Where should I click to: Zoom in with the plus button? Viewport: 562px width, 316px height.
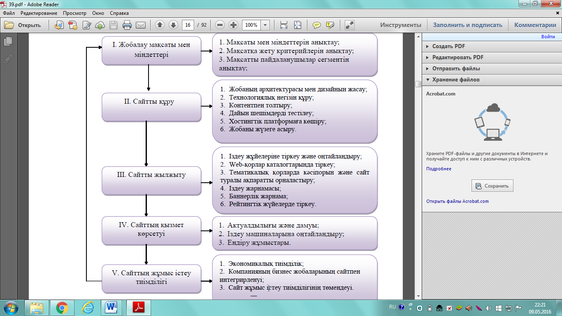pyautogui.click(x=234, y=25)
